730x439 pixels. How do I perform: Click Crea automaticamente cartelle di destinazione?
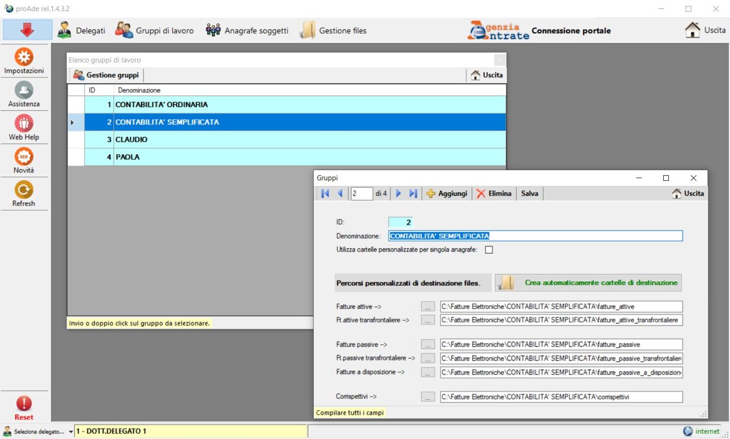(588, 283)
